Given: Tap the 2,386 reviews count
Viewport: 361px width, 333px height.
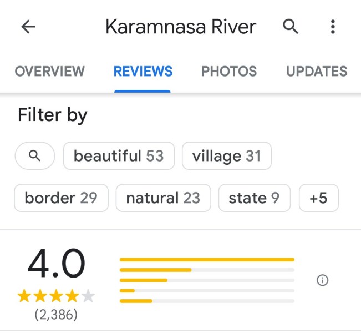Looking at the screenshot, I should [56, 315].
